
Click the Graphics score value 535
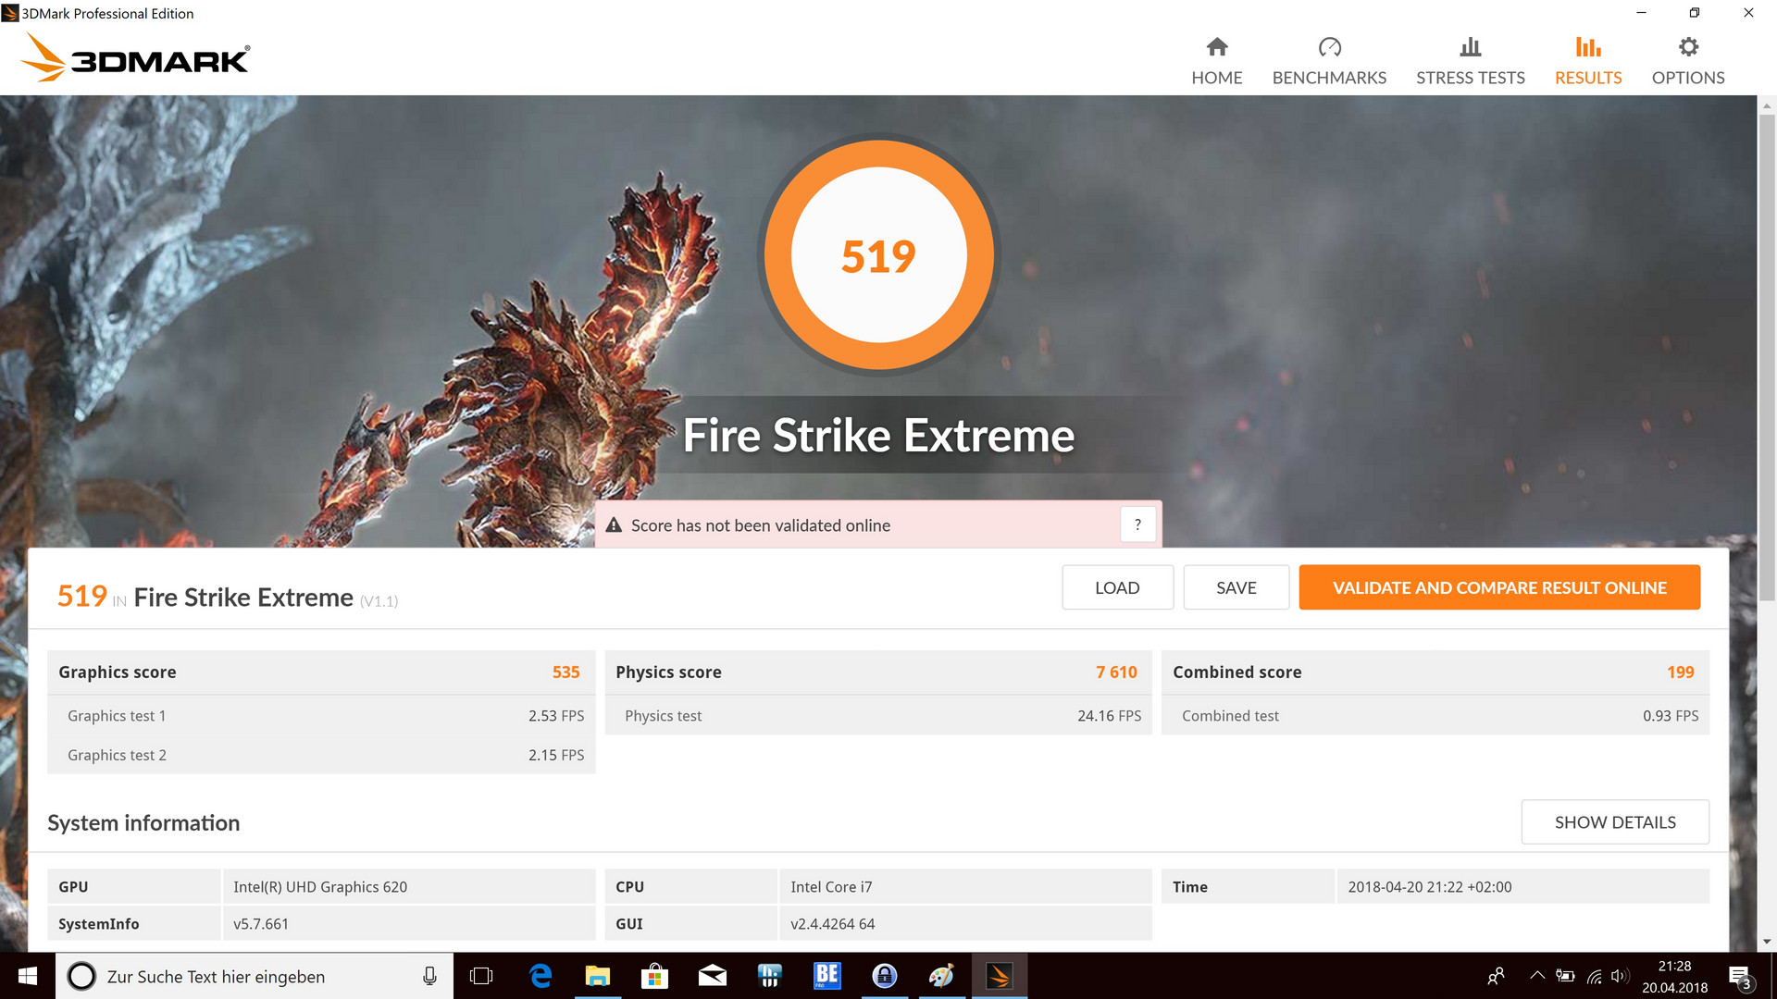(x=565, y=672)
